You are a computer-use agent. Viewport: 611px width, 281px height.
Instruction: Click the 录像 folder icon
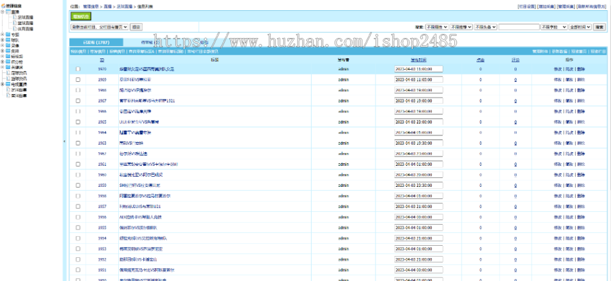click(9, 45)
